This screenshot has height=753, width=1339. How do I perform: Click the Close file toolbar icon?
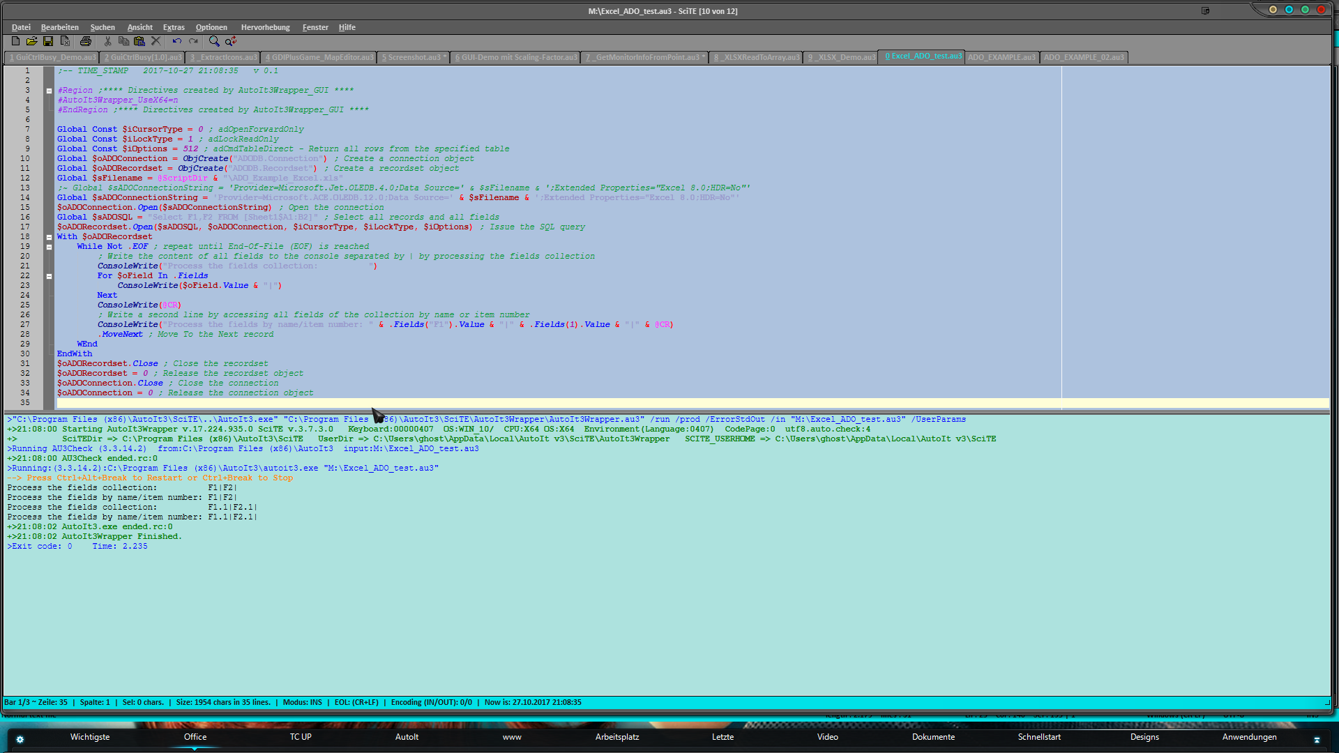click(65, 42)
